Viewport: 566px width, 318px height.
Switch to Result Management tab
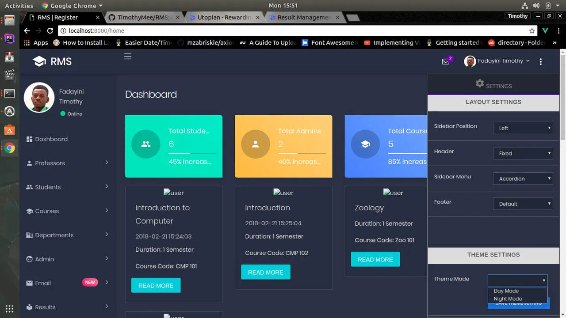coord(304,17)
